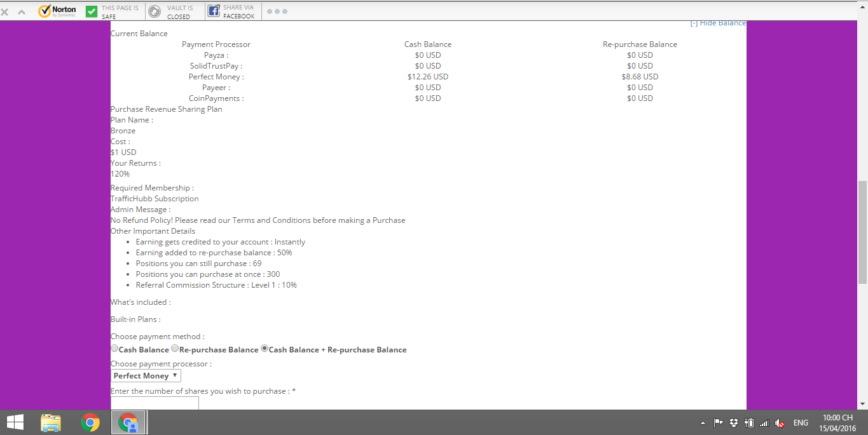Screen dimensions: 868x435
Task: Click 'Earning added to re-purchase balance : 50%' bullet
Action: pos(214,253)
